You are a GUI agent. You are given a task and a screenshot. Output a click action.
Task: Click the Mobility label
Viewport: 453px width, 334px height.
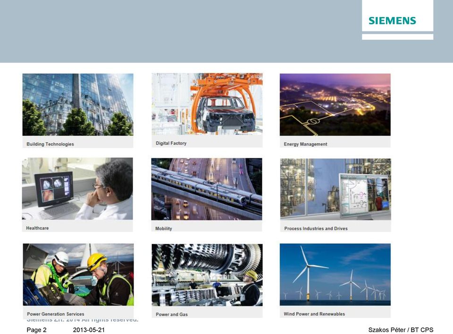pyautogui.click(x=164, y=229)
